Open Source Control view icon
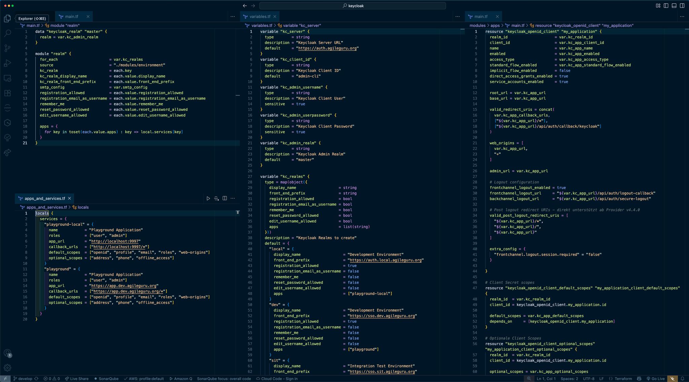689x382 pixels. point(7,48)
